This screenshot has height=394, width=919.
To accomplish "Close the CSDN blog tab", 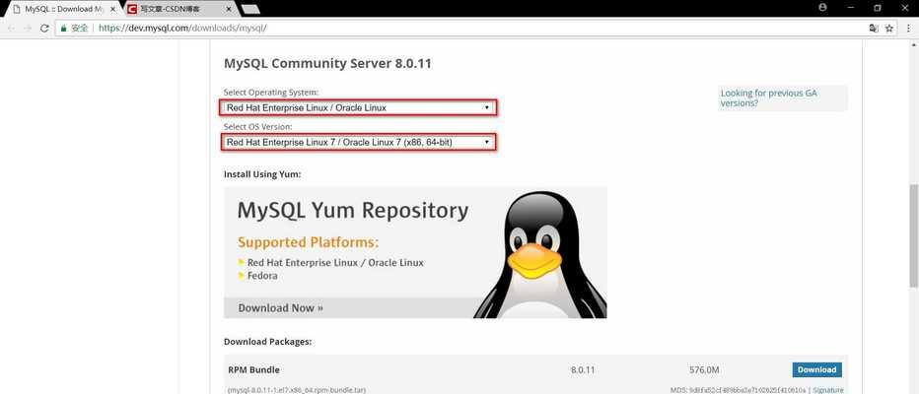I will point(228,10).
